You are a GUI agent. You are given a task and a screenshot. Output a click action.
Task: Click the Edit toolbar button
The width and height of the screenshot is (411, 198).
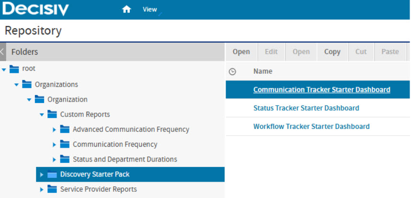[x=271, y=52]
